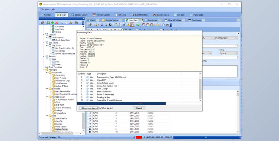Click close box on the Pivot tab
Screen dimensions: 279x141
coord(97,20)
